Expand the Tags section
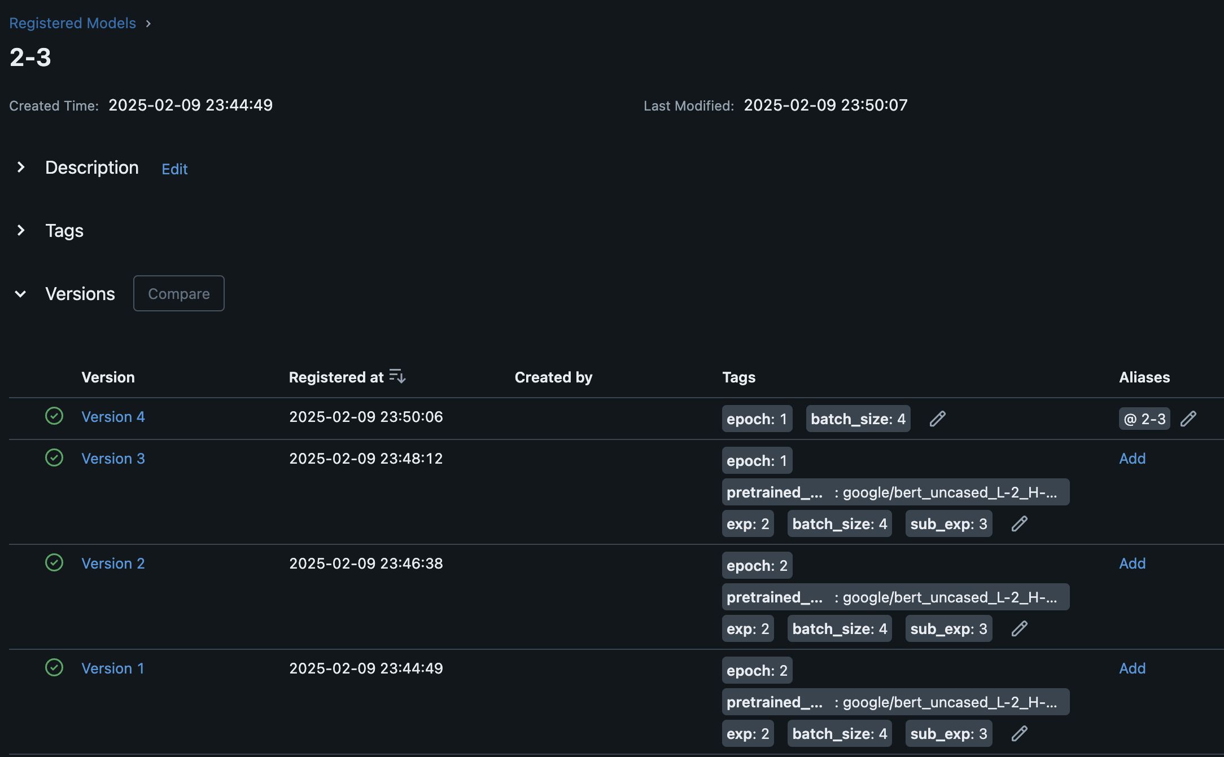 click(21, 231)
